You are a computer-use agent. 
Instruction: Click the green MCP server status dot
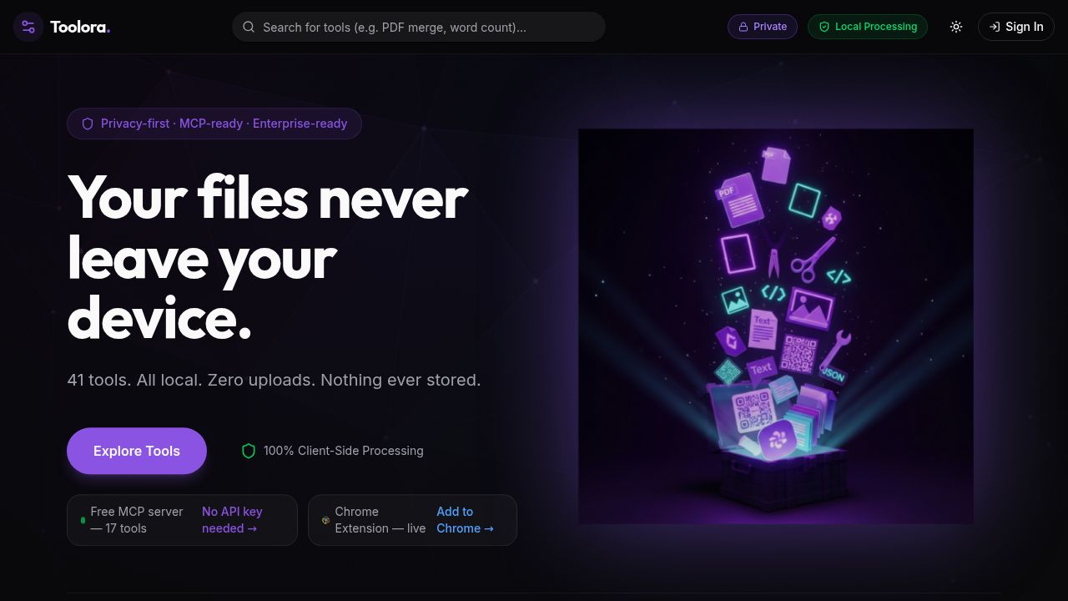[83, 520]
